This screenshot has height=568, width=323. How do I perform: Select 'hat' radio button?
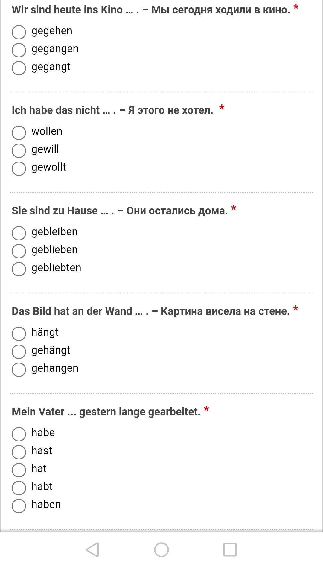click(19, 470)
